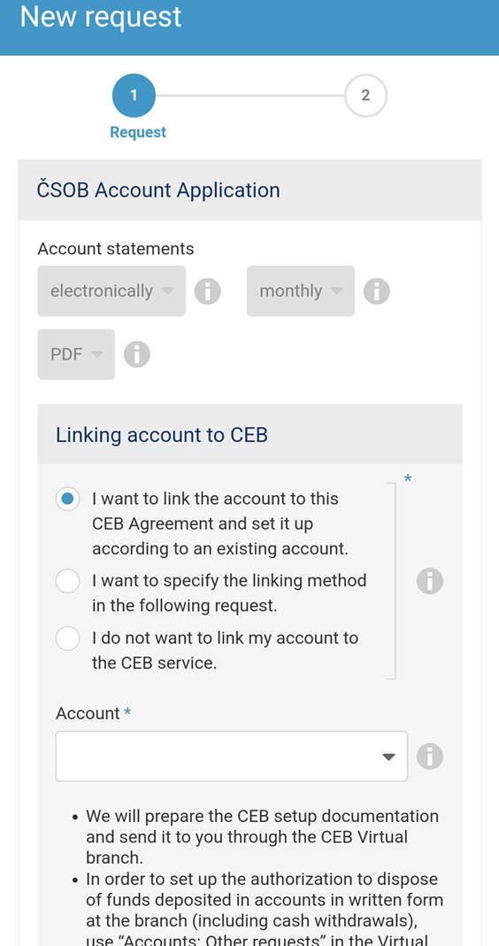Select do not want to link account
This screenshot has height=946, width=499.
tap(67, 639)
